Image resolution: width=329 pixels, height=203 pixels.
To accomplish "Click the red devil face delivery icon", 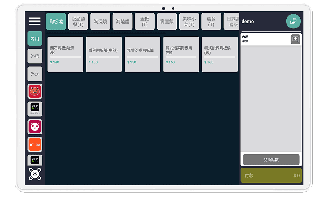I will (x=35, y=92).
